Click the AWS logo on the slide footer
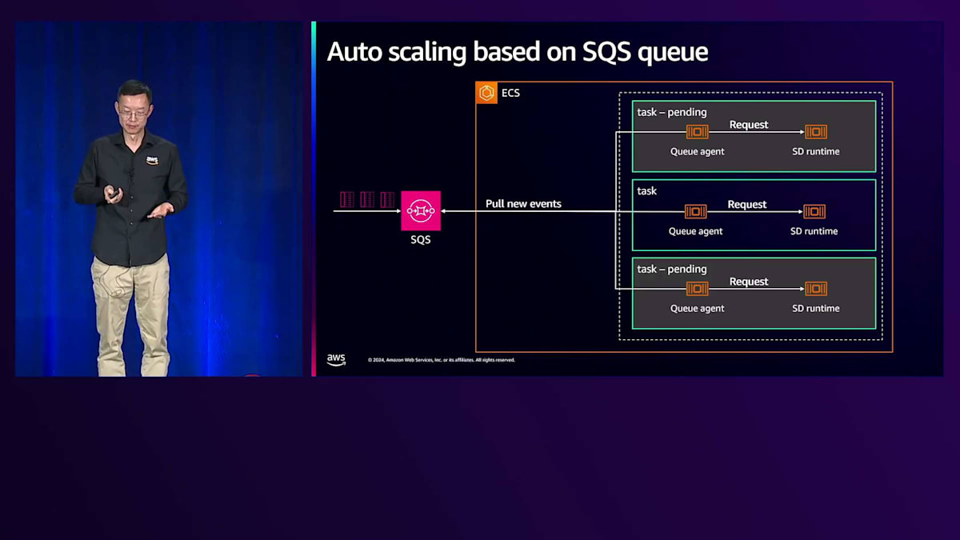960x540 pixels. pyautogui.click(x=336, y=359)
